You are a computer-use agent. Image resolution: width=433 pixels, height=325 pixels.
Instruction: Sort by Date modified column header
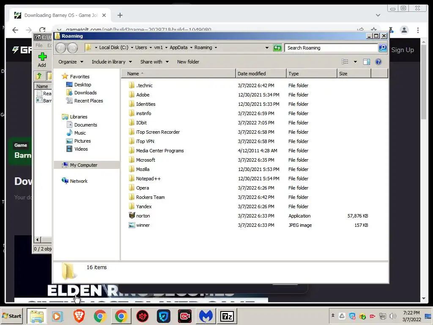(x=261, y=74)
